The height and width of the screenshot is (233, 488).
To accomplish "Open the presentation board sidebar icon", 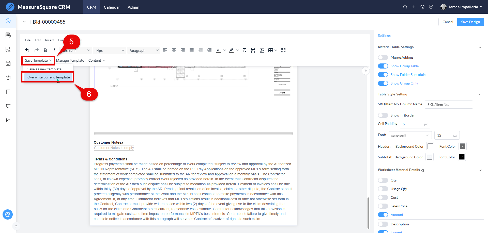I will pos(8,106).
